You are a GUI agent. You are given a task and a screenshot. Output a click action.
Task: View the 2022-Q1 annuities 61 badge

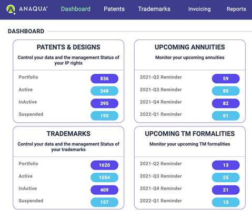[x=226, y=116]
